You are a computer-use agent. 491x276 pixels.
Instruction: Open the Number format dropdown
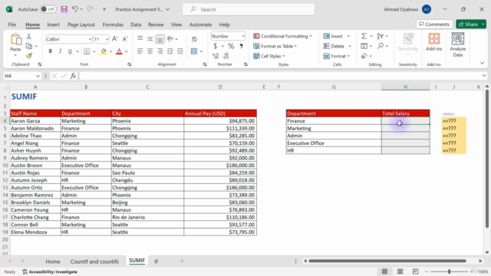[243, 36]
